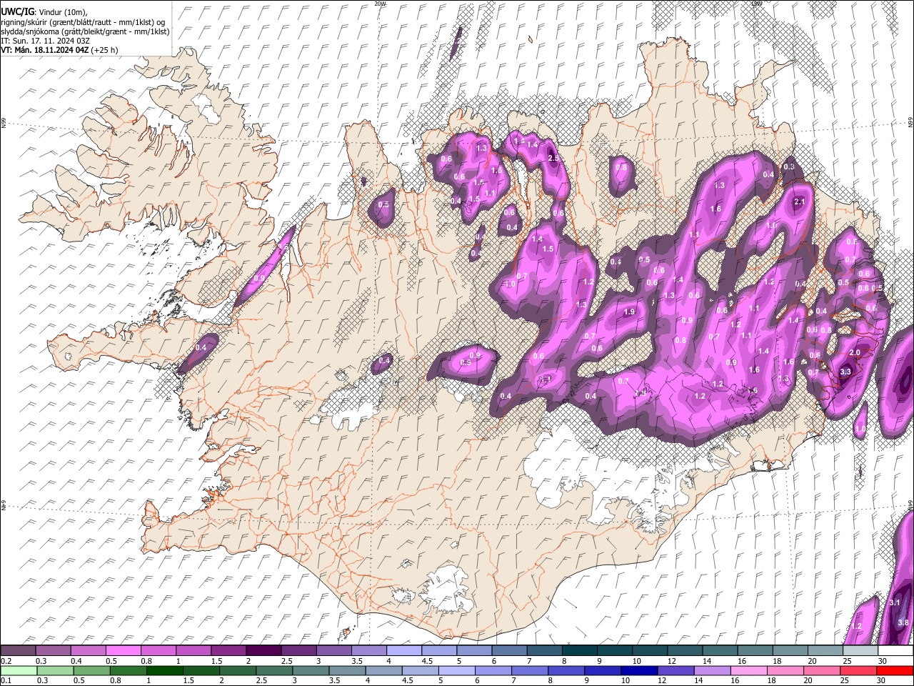Select the light pink 16 rain legend swatch
Screen dimensions: 914x686
coord(748,670)
